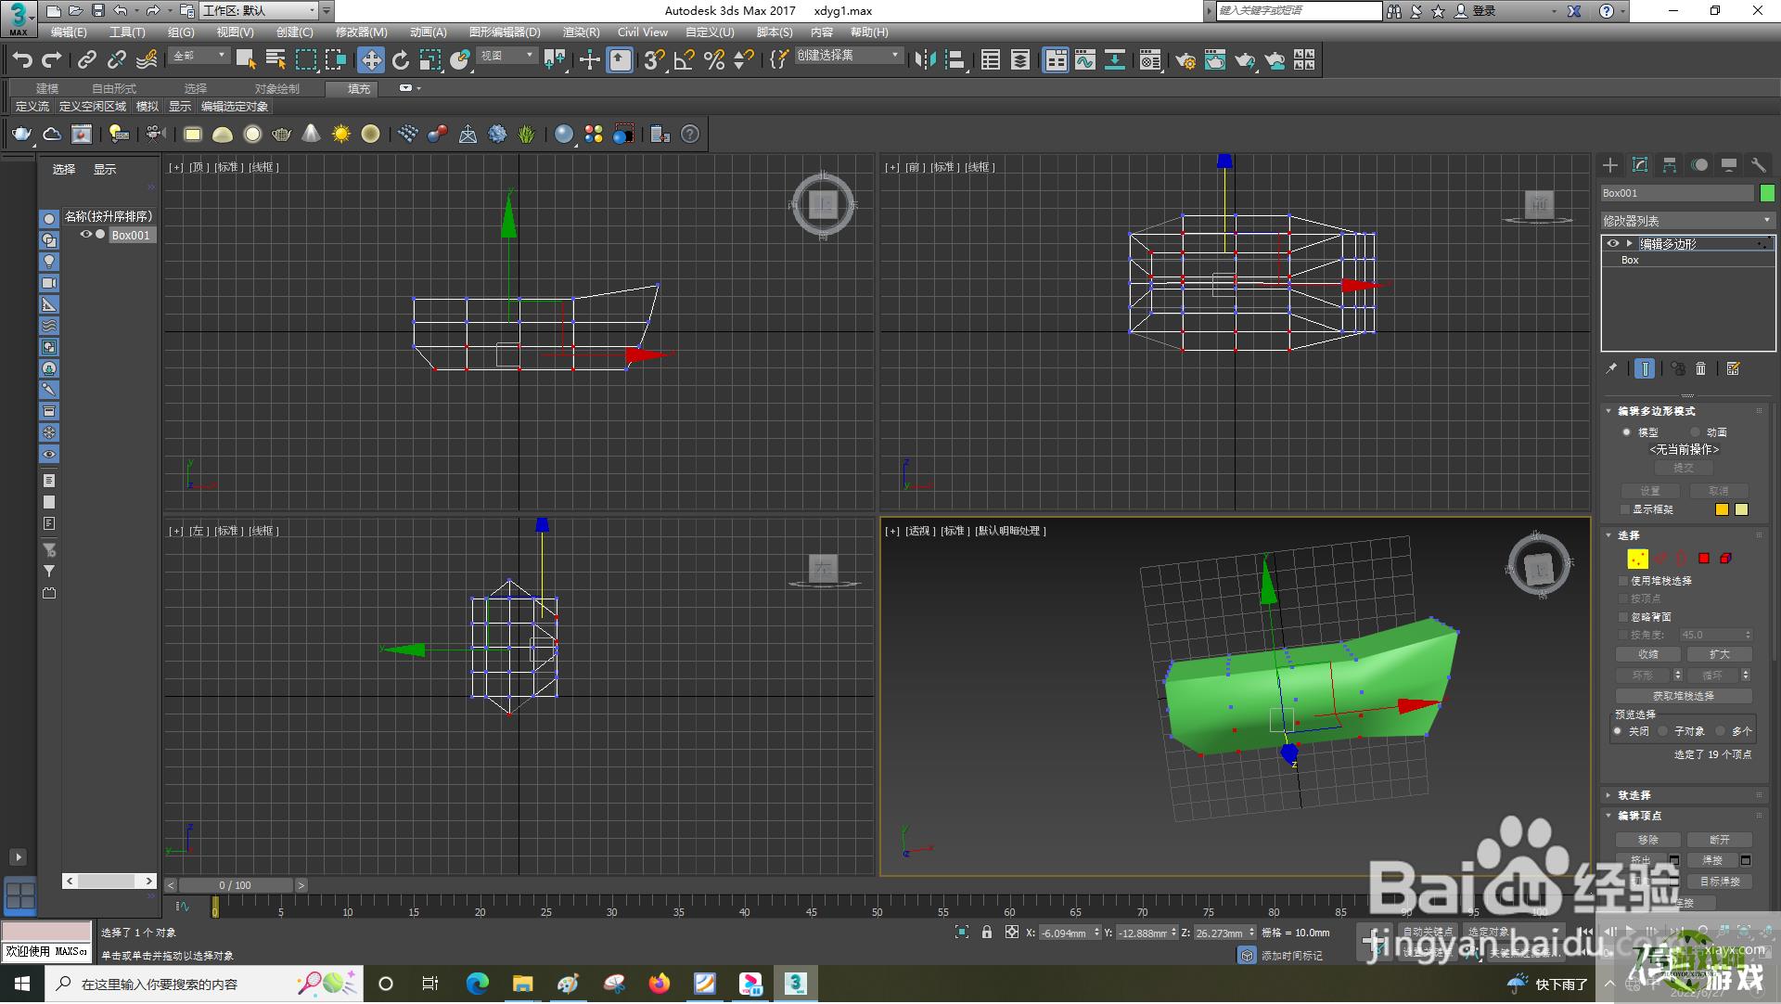The width and height of the screenshot is (1781, 1004).
Task: Toggle visibility eye of Box001 in explorer
Action: point(85,235)
